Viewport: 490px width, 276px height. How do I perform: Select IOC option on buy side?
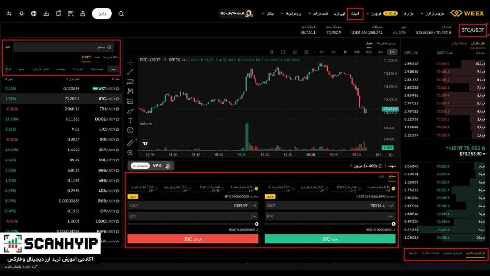point(326,188)
